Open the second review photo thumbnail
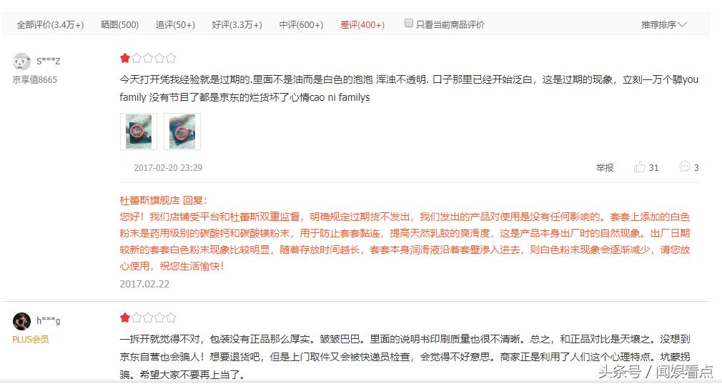This screenshot has width=722, height=384. [x=182, y=132]
